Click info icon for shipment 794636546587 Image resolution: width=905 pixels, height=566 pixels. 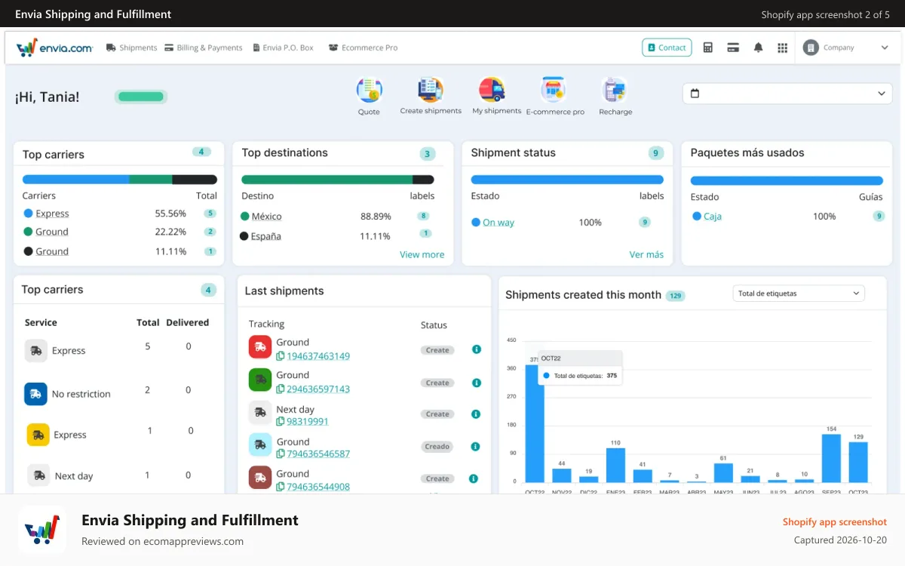point(475,447)
